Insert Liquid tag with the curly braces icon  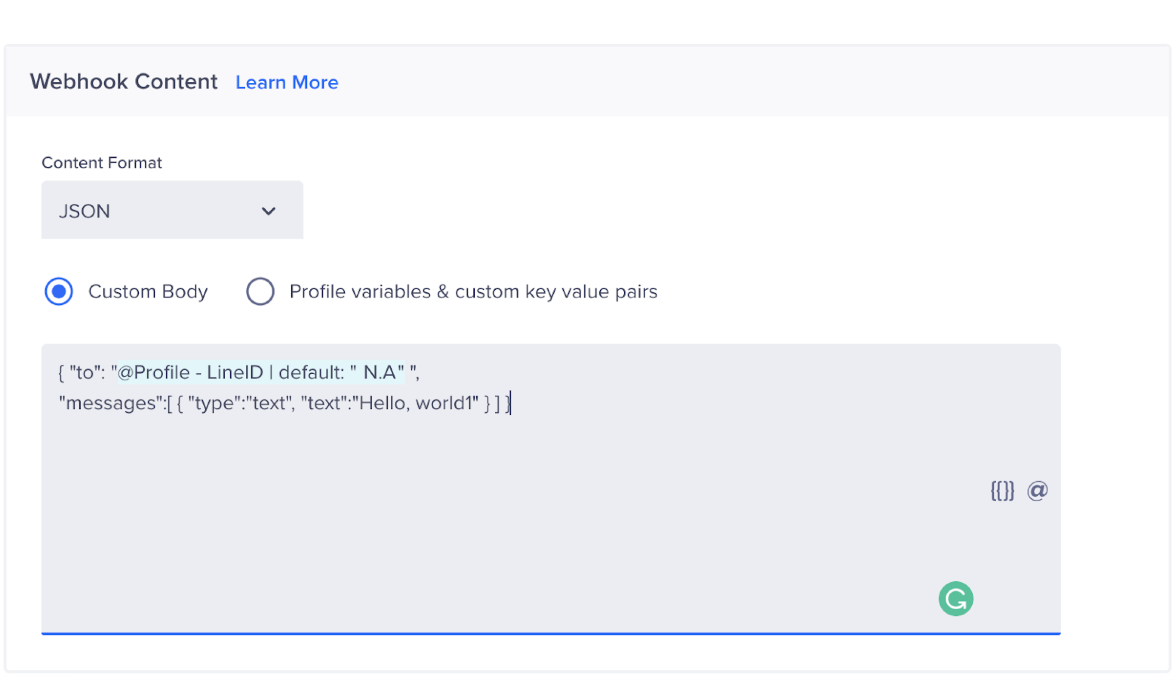pos(1002,491)
